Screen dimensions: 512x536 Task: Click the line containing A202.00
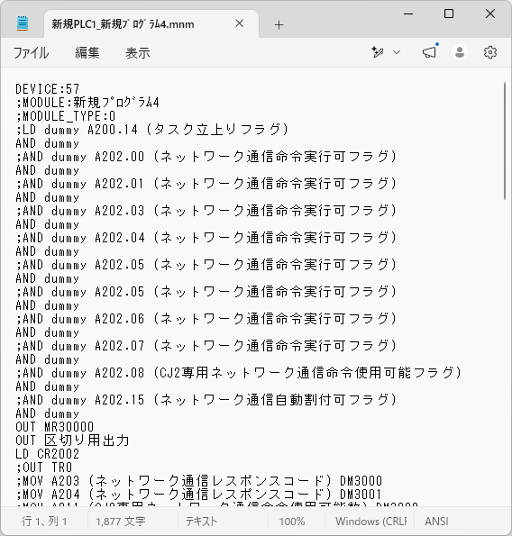206,157
